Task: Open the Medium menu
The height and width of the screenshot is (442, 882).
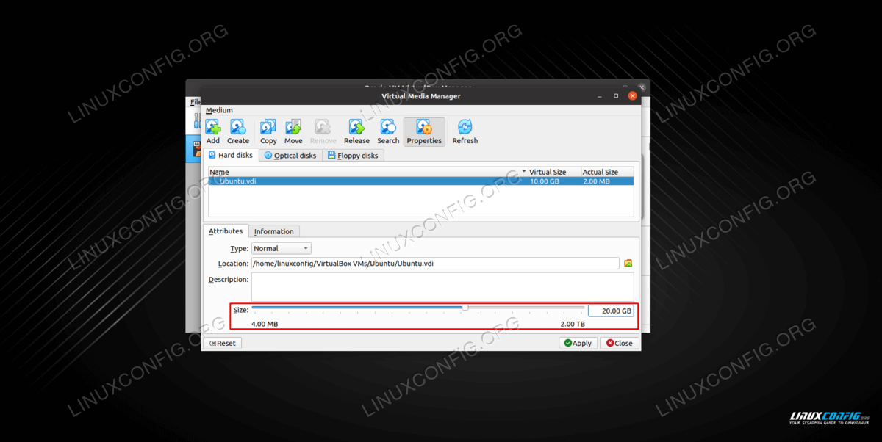Action: pos(219,111)
